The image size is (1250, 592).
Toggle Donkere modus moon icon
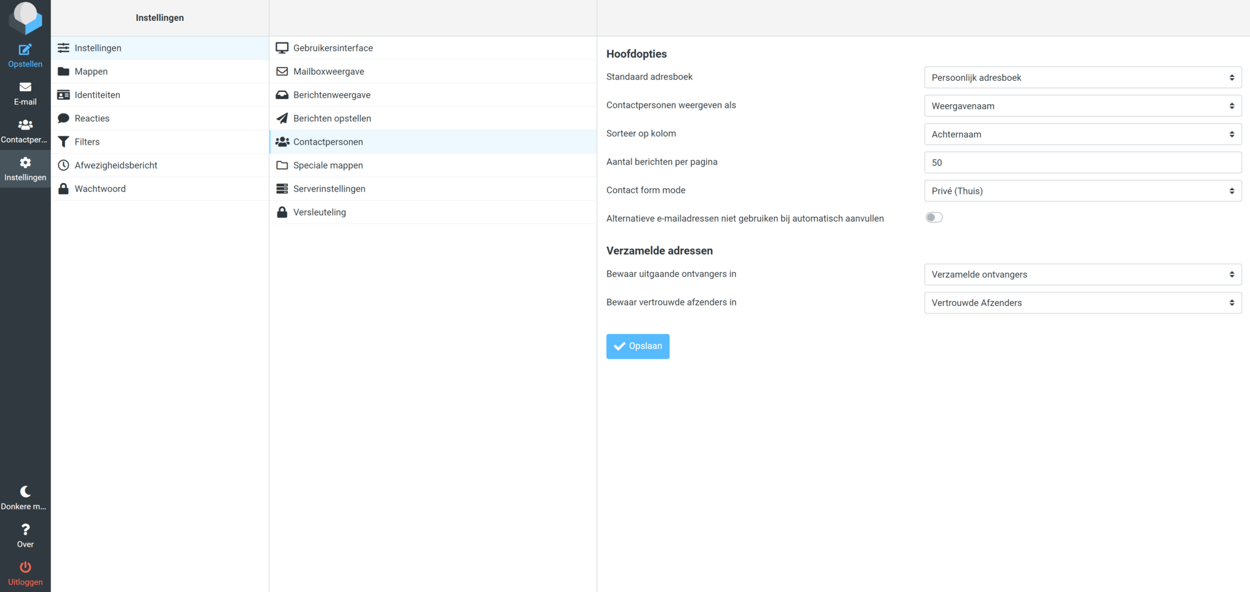pyautogui.click(x=25, y=492)
